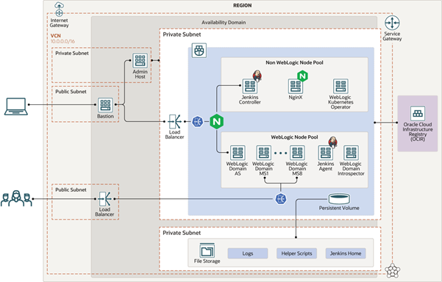Select the NginX server icon in Non WebLogic pool
Viewport: 442px width, 282px height.
[x=295, y=86]
